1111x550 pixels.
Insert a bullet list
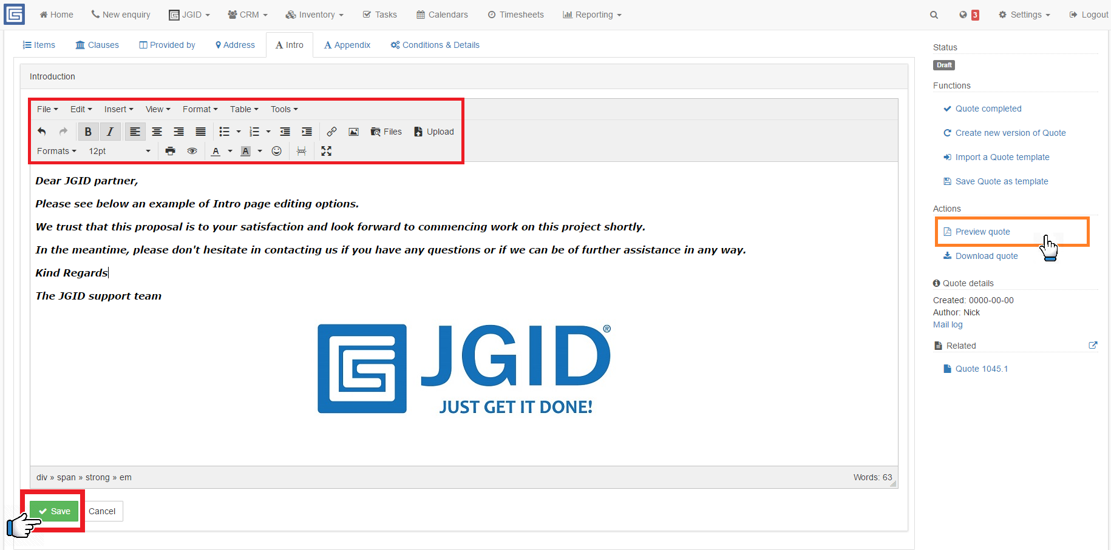[x=224, y=132]
